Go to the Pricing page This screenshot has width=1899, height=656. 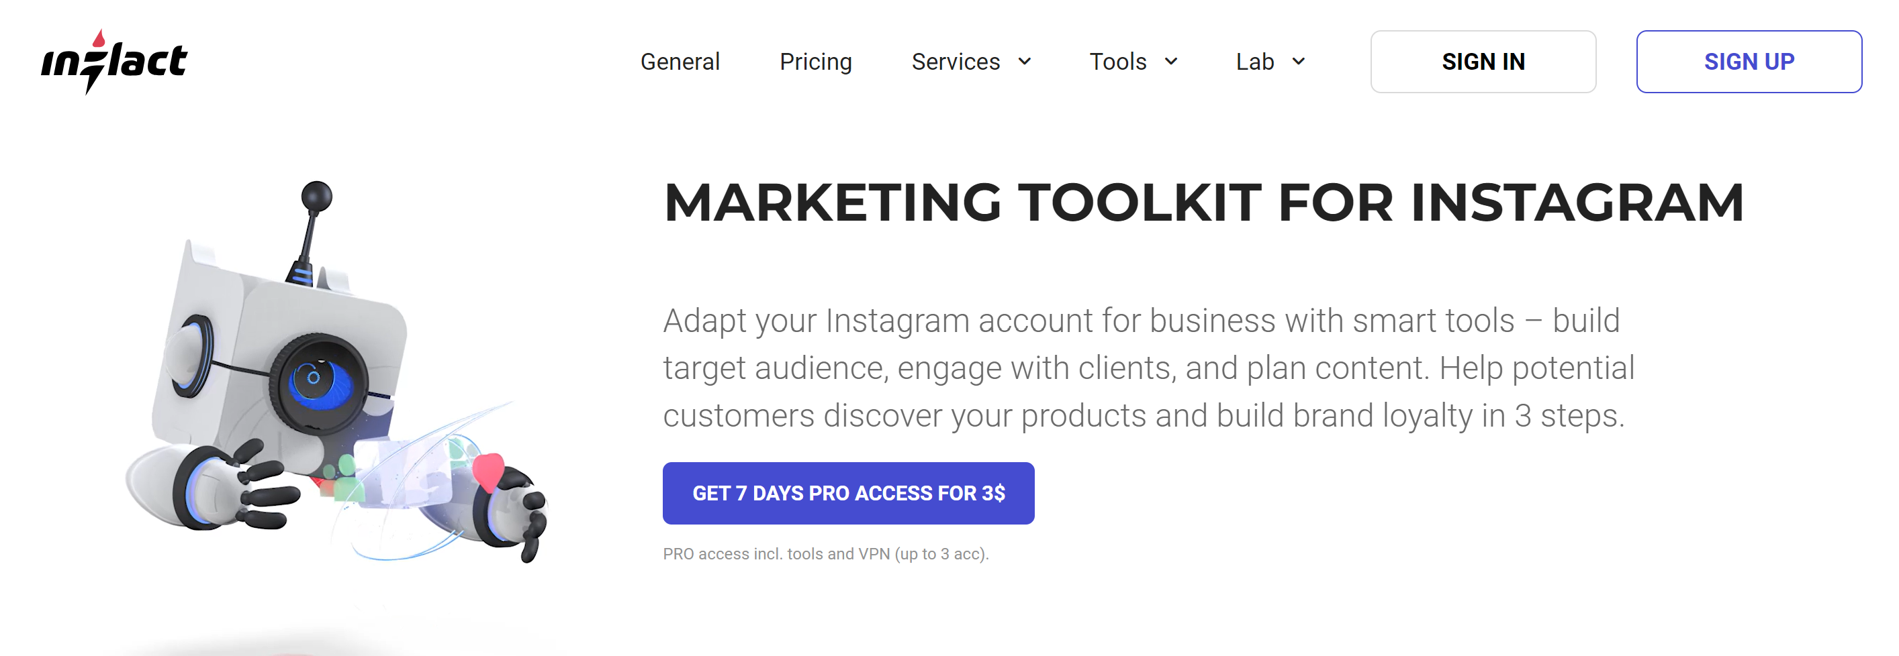[x=815, y=62]
